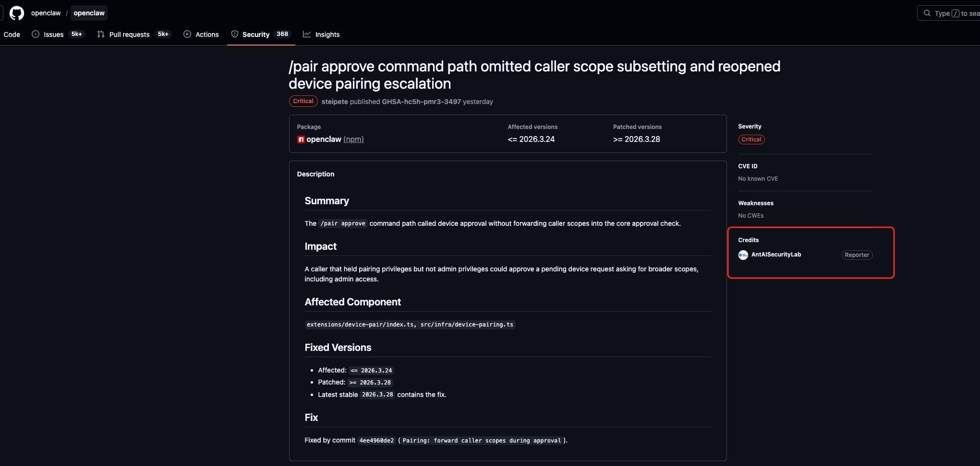
Task: Click the Critical severity badge under title
Action: click(x=303, y=101)
